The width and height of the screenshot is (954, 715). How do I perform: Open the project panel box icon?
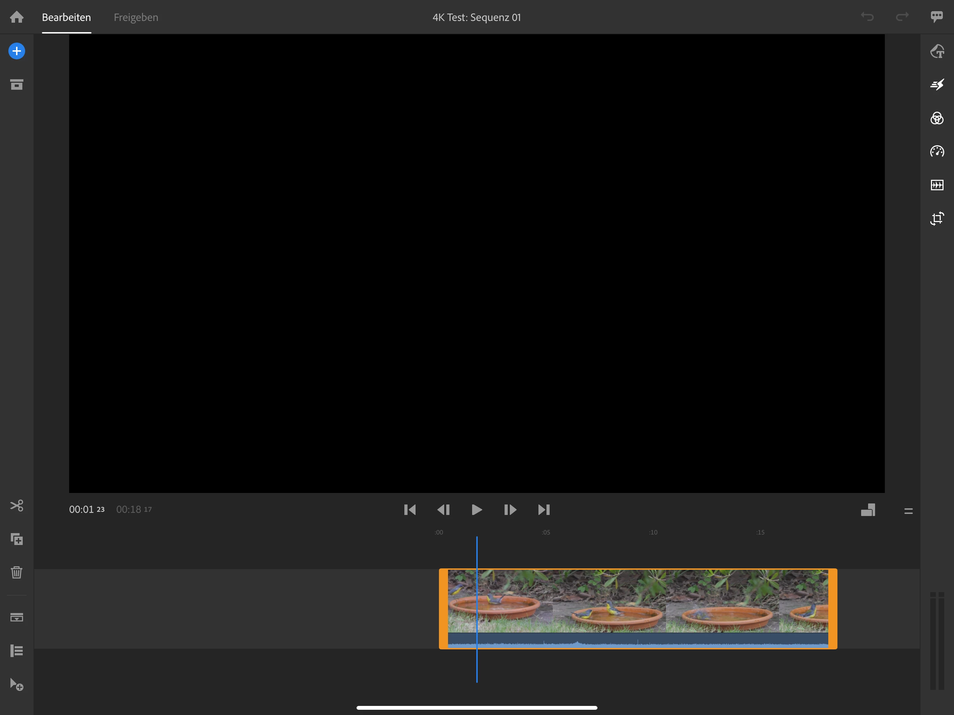pyautogui.click(x=16, y=84)
